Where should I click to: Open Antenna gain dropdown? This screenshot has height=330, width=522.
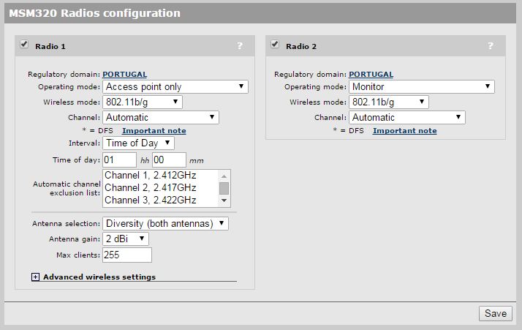coord(126,239)
